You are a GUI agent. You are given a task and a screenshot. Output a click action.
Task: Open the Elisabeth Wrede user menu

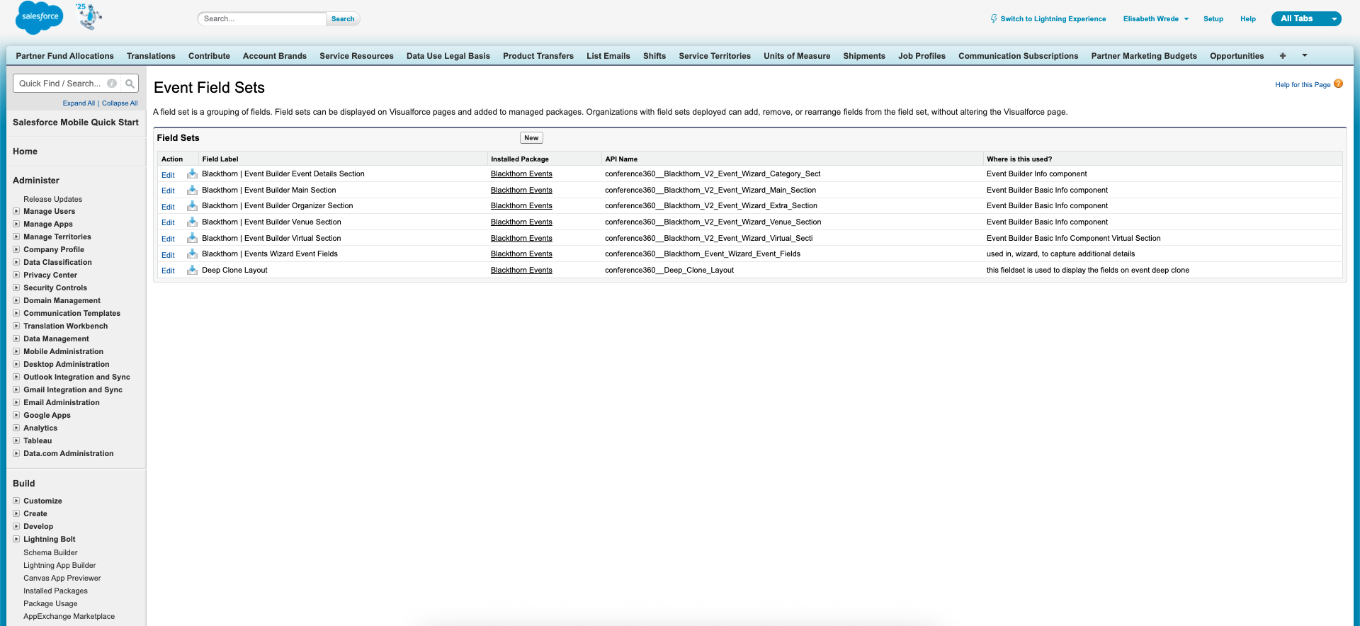click(1155, 19)
